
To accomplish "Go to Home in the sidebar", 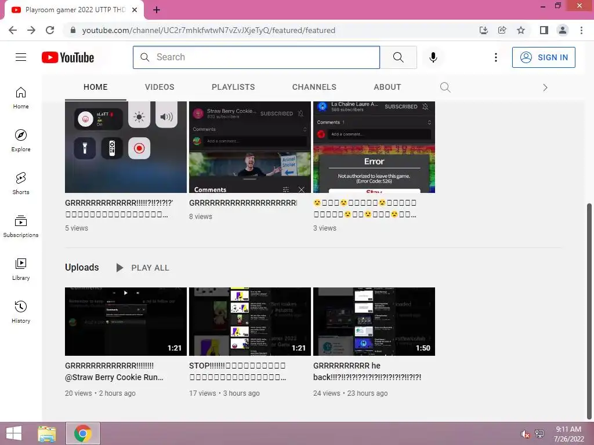I will (21, 98).
